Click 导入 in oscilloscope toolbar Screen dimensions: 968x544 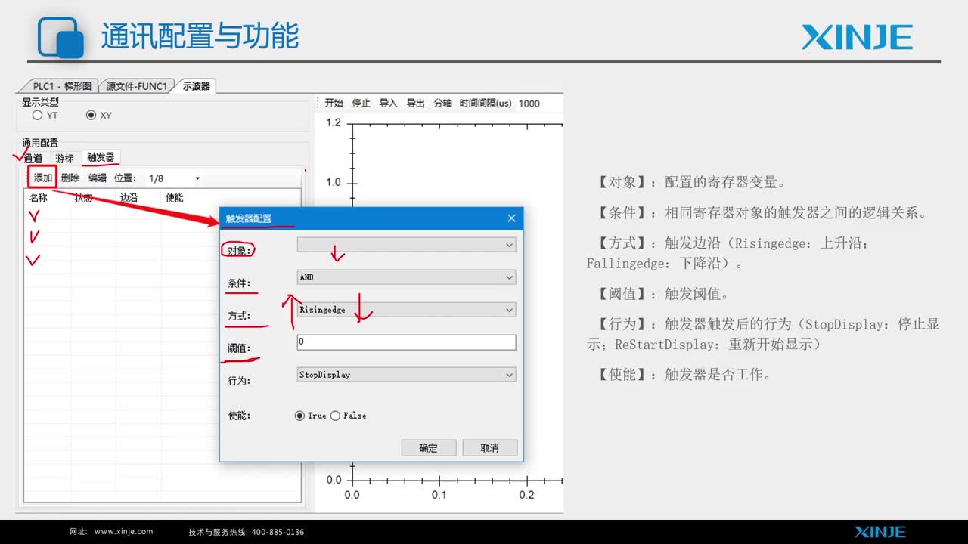point(388,104)
